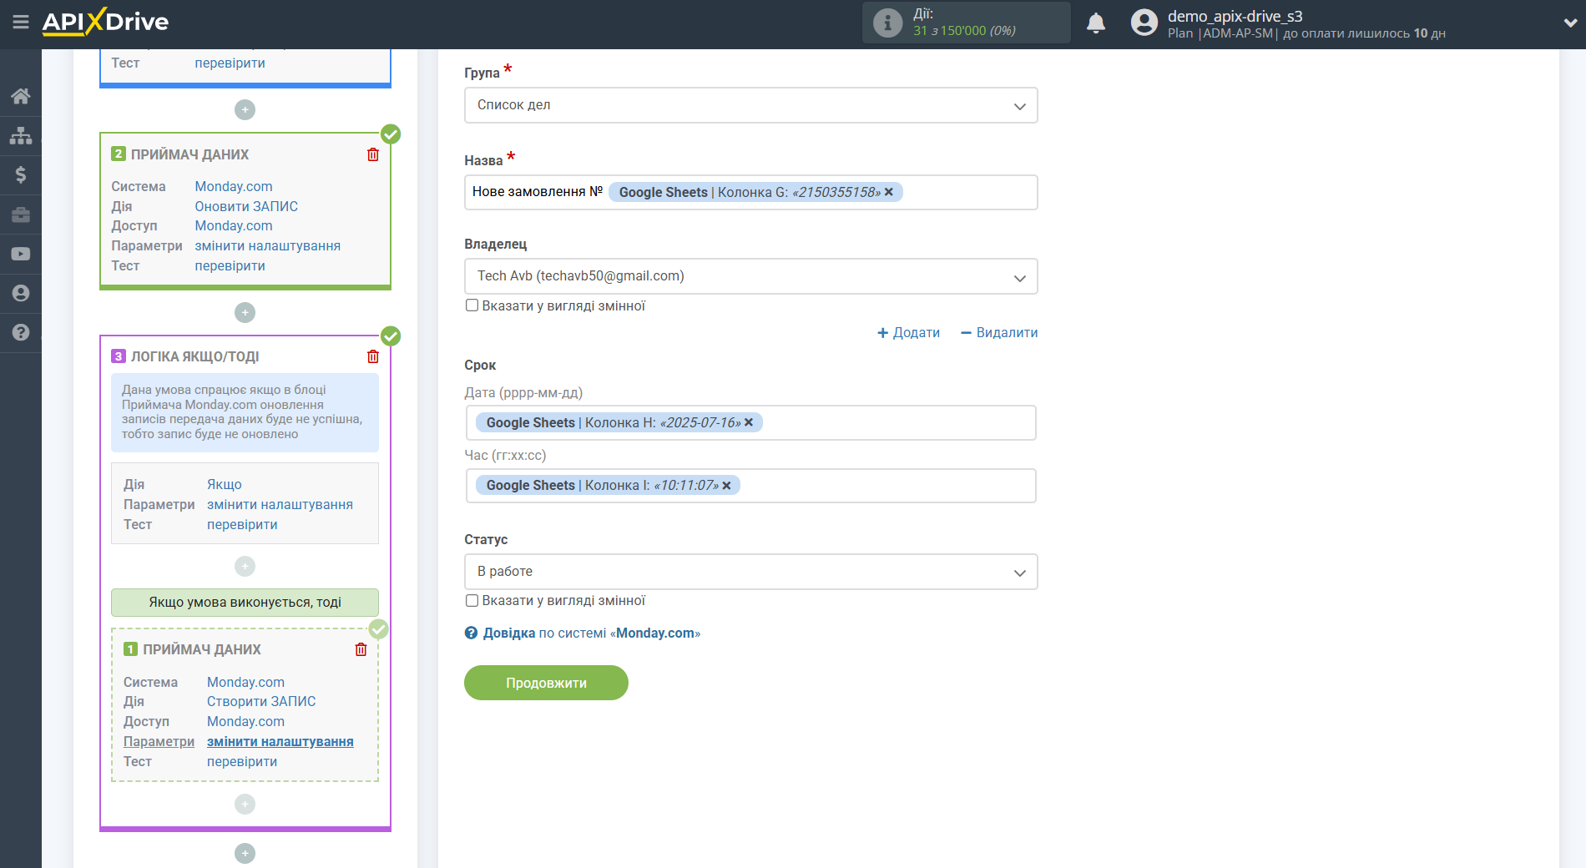Image resolution: width=1586 pixels, height=868 pixels.
Task: Click the ЛОГІКА ЯКЩО/ТОДІ block title
Action: [x=194, y=356]
